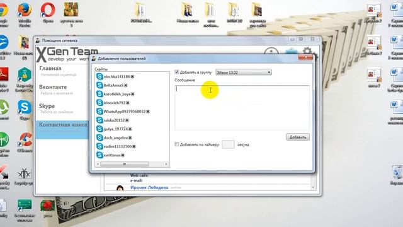Select the Skype desktop shortcut
403x227 pixels.
click(x=25, y=110)
